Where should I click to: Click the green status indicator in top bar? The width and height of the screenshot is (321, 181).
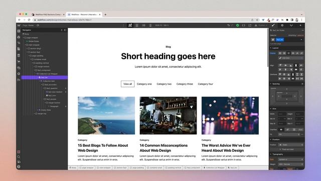point(237,25)
